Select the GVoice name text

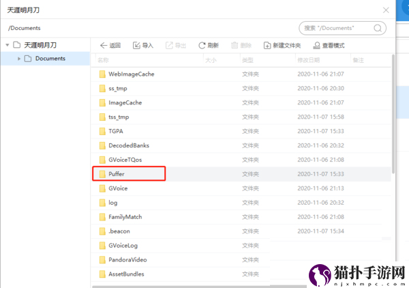pos(118,188)
